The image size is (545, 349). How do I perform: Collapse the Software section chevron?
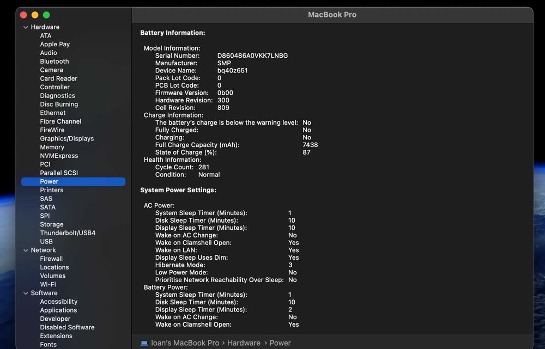26,293
